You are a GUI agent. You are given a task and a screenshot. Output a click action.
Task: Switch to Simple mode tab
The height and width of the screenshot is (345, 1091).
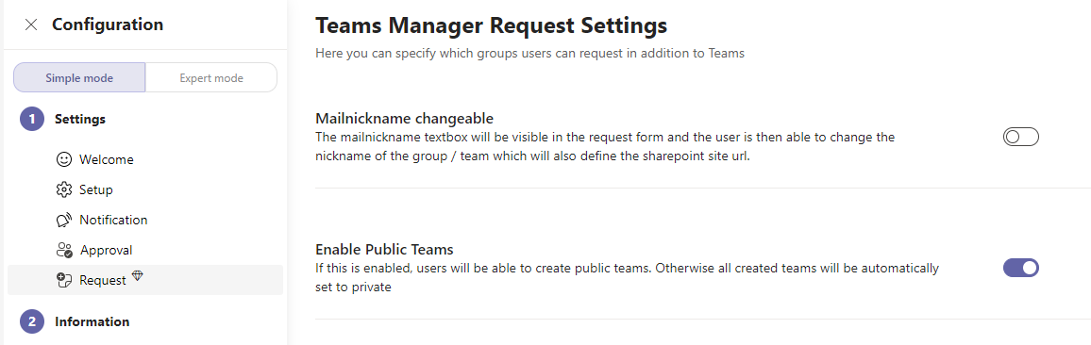(79, 78)
